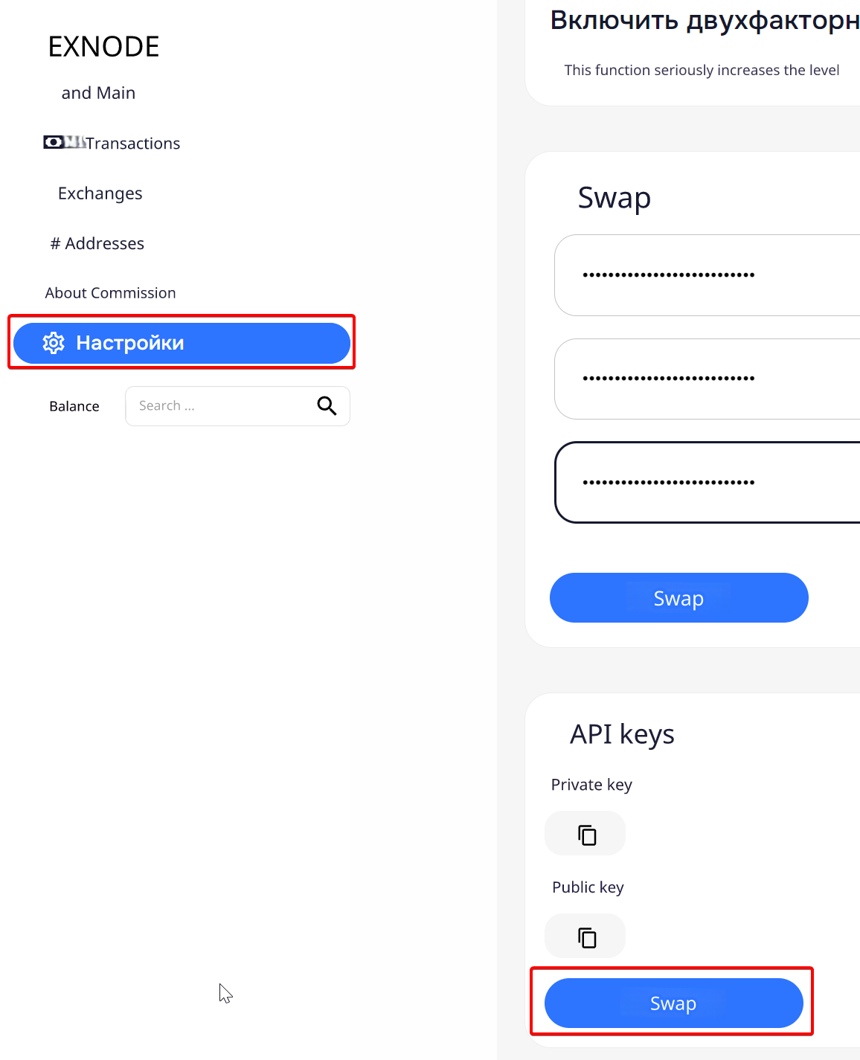
Task: Select the Настройки label text
Action: pos(130,343)
